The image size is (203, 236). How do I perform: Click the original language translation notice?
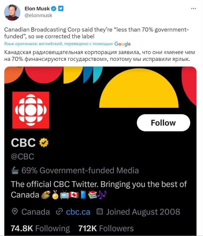click(x=59, y=44)
